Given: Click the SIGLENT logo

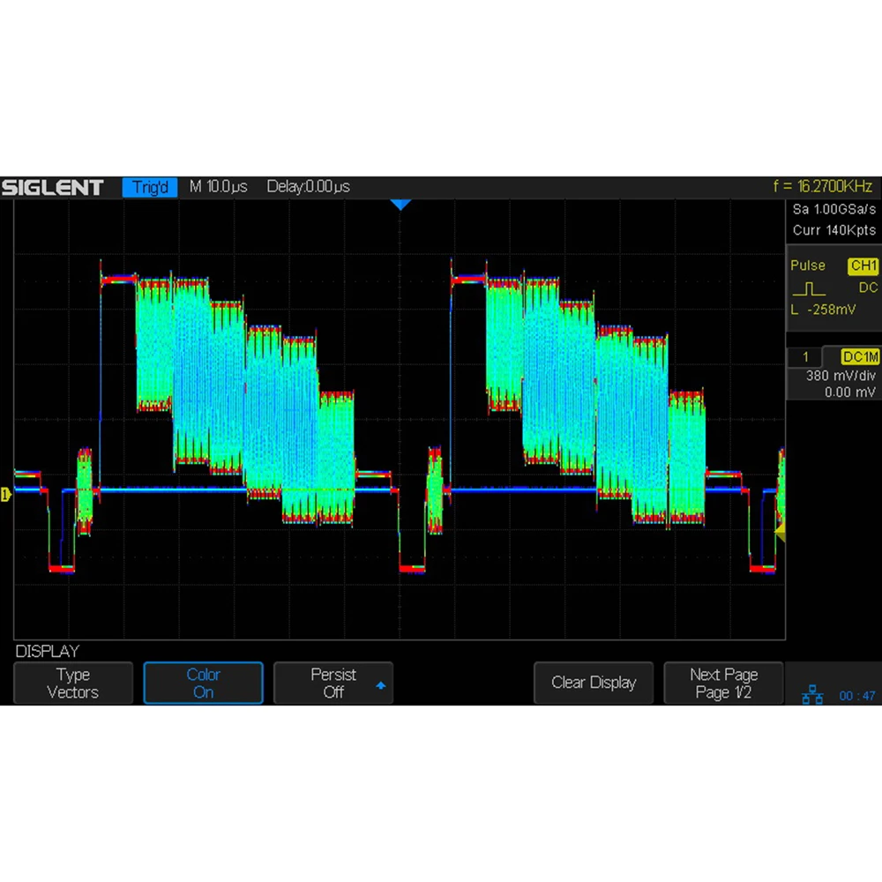Looking at the screenshot, I should pyautogui.click(x=52, y=187).
